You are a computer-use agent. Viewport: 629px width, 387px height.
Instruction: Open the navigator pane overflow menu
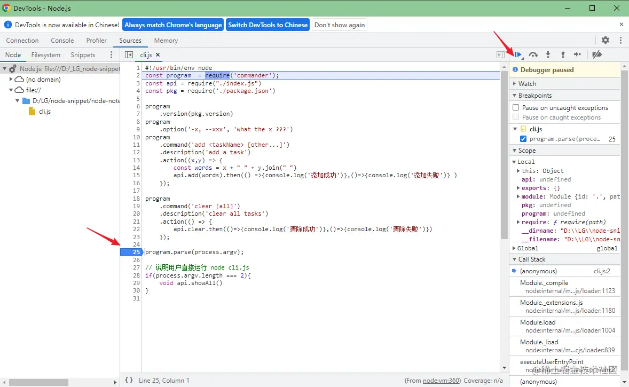pyautogui.click(x=112, y=55)
